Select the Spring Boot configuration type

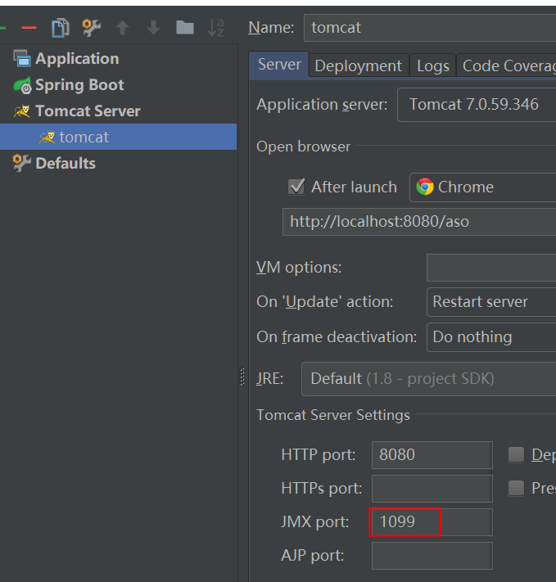coord(79,85)
